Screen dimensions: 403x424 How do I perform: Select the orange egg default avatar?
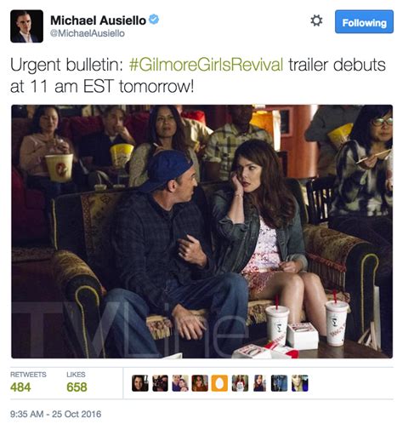click(x=219, y=383)
